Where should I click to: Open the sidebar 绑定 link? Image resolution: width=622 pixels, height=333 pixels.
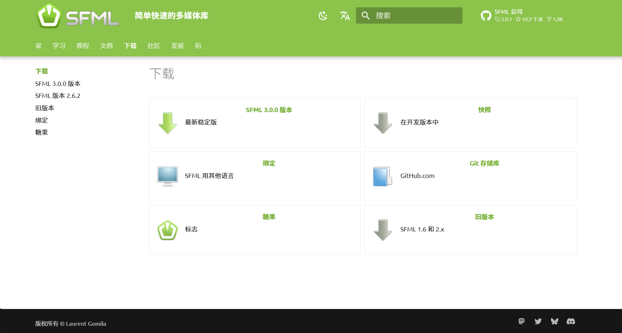42,120
